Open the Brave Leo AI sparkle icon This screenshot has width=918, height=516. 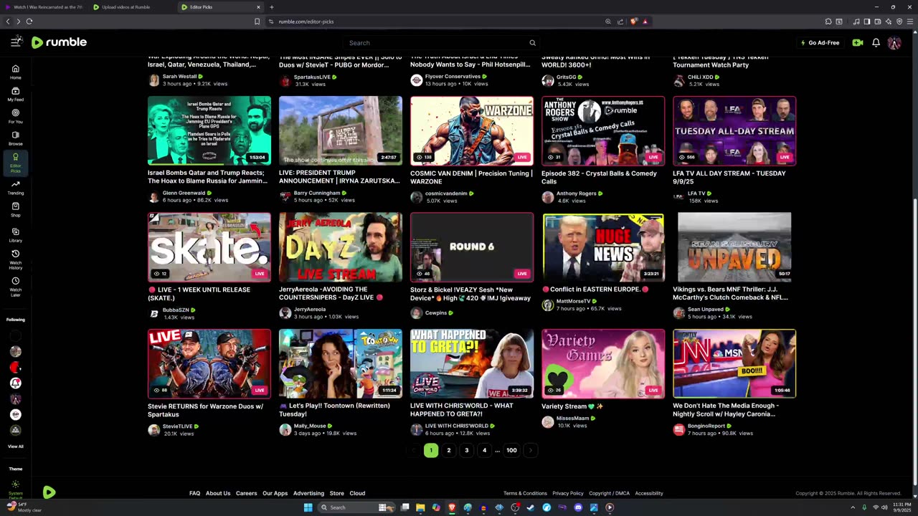(x=888, y=21)
